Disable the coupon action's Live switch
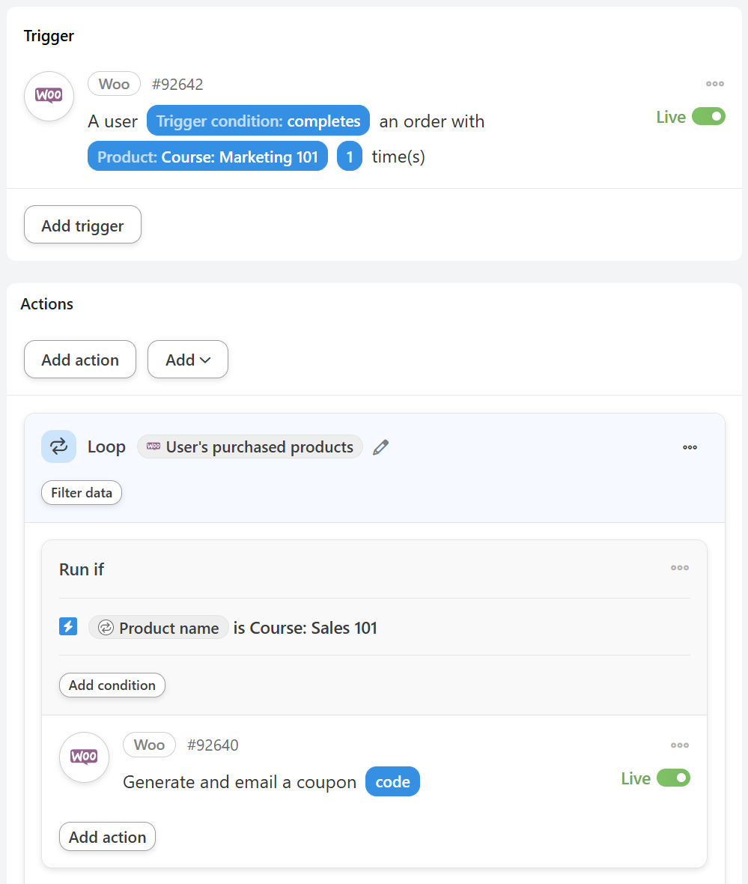Image resolution: width=748 pixels, height=884 pixels. pos(673,778)
